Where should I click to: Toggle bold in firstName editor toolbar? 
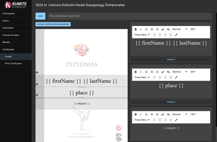coord(136,29)
